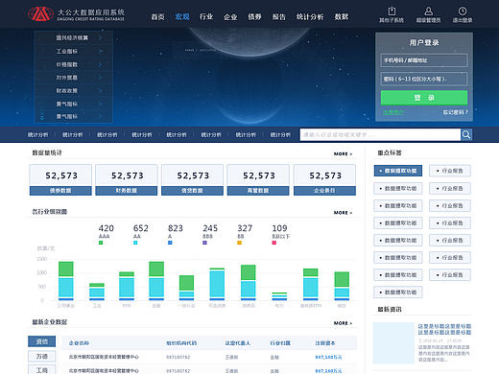This screenshot has width=499, height=374.
Task: Click the 法定代表人 column header
Action: (x=238, y=343)
